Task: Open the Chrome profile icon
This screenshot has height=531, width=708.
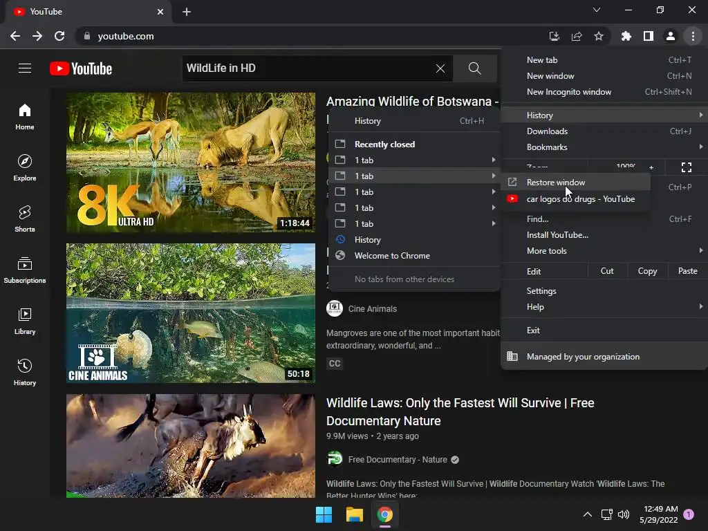Action: (671, 36)
